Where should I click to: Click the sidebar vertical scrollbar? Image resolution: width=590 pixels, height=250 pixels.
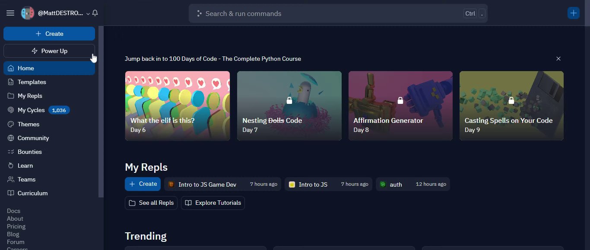[x=102, y=112]
